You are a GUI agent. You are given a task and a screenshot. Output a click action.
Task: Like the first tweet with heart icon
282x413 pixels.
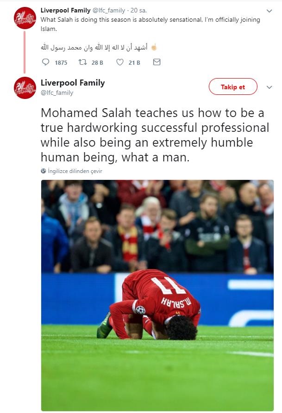pyautogui.click(x=120, y=62)
